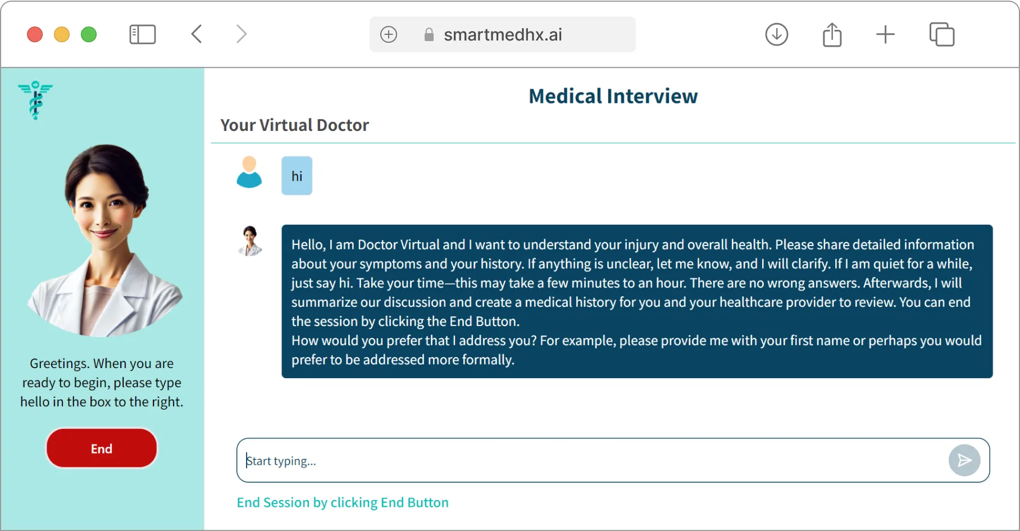
Task: Click the send message arrow icon
Action: point(964,461)
